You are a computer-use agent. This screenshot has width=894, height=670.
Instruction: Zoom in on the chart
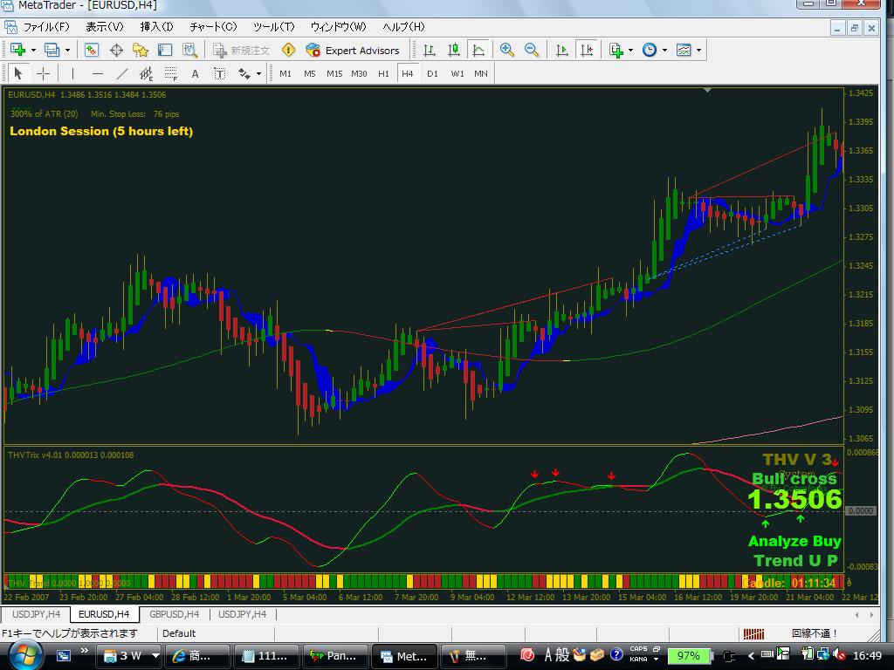pyautogui.click(x=507, y=50)
